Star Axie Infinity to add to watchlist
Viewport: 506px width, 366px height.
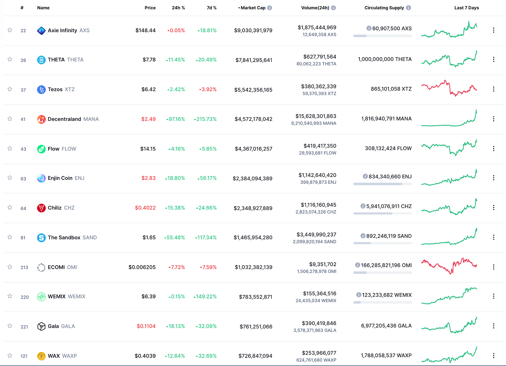[x=10, y=30]
